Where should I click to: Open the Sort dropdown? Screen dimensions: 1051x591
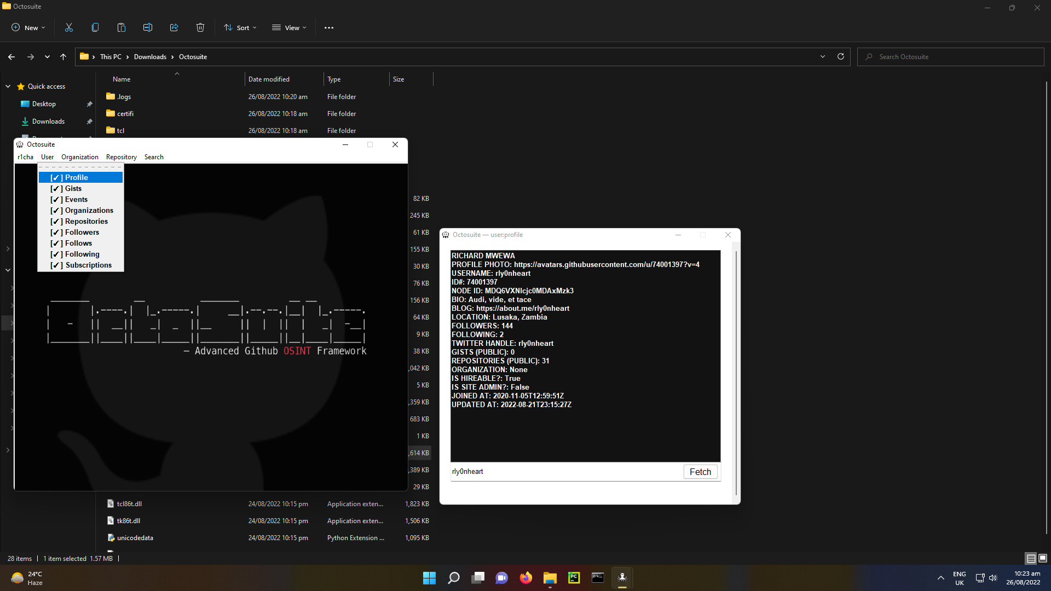point(240,27)
